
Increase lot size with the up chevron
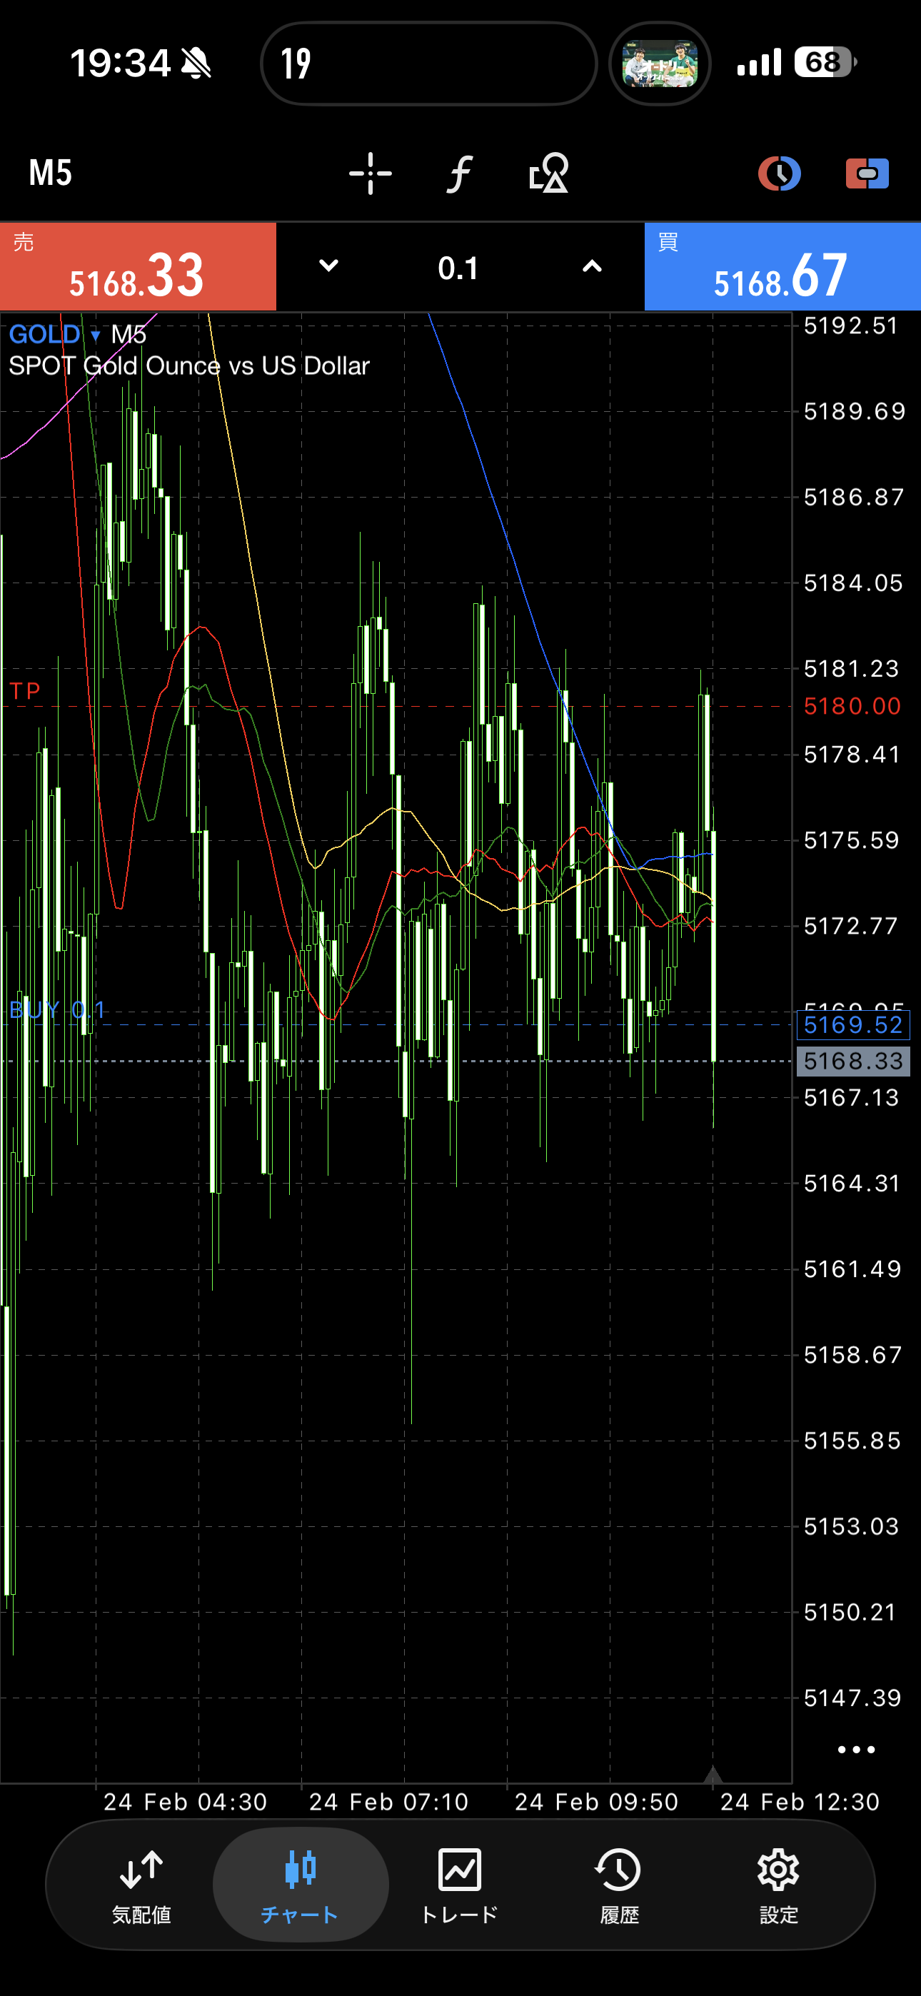click(592, 266)
